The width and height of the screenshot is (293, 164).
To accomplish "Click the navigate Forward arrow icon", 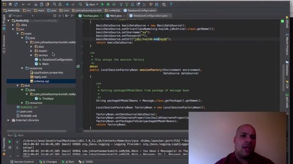I will (x=73, y=4).
